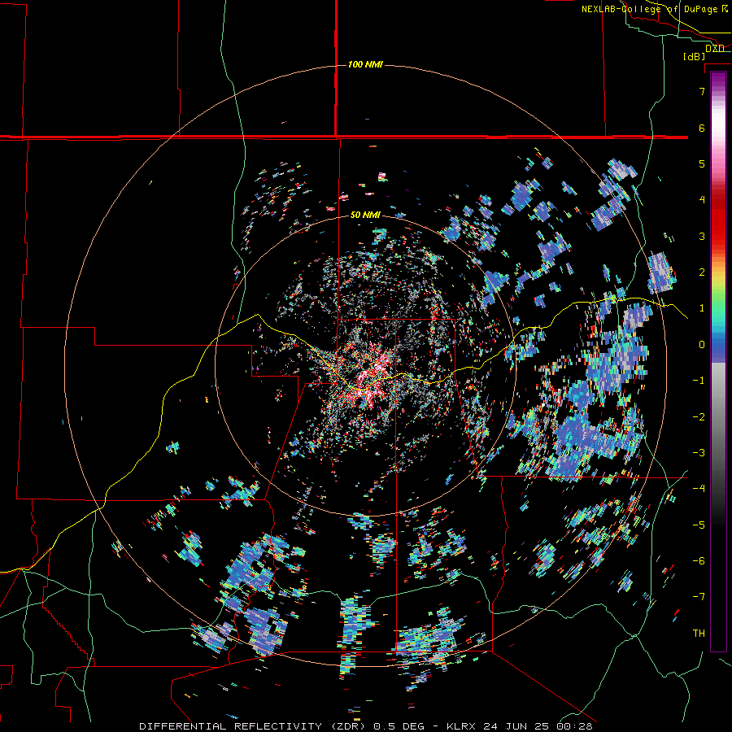Click the ZDR color scale bar
This screenshot has height=732, width=732.
click(x=718, y=361)
